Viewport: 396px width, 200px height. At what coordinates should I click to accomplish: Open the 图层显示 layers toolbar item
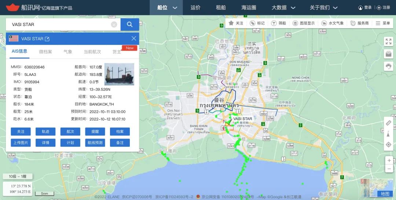[x=303, y=23]
